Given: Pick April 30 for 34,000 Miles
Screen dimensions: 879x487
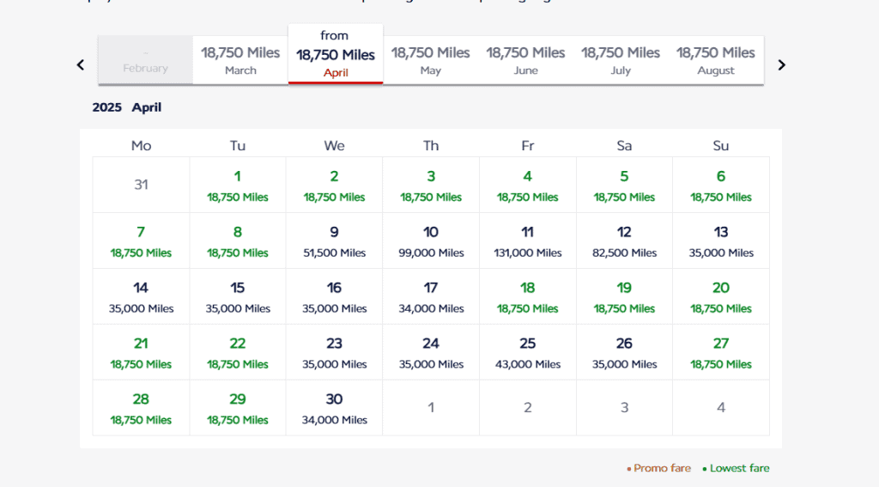Looking at the screenshot, I should 334,408.
